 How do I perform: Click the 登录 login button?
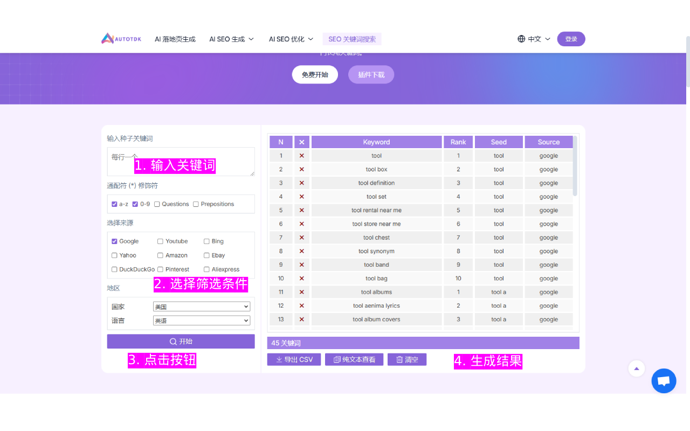(571, 39)
